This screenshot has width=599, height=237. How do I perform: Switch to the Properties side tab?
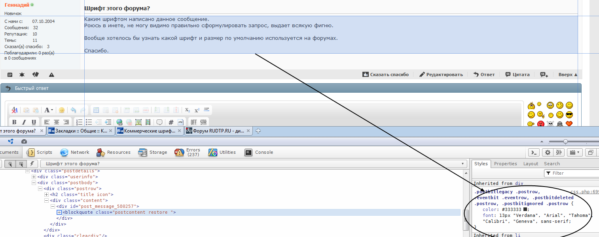506,164
